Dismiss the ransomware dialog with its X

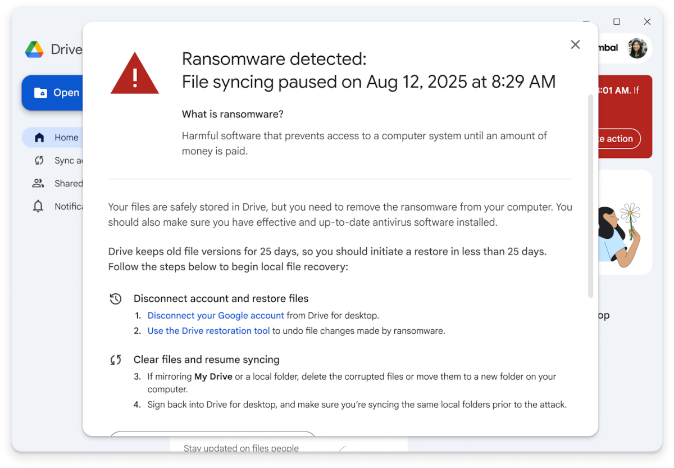575,44
